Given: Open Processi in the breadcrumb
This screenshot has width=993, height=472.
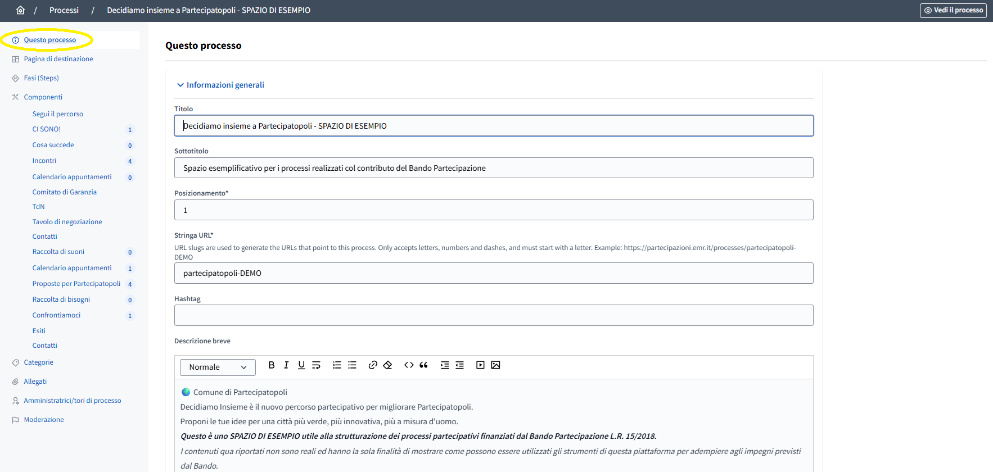Looking at the screenshot, I should (64, 10).
